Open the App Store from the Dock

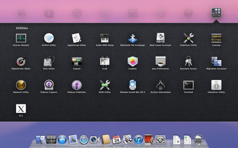coord(62,139)
